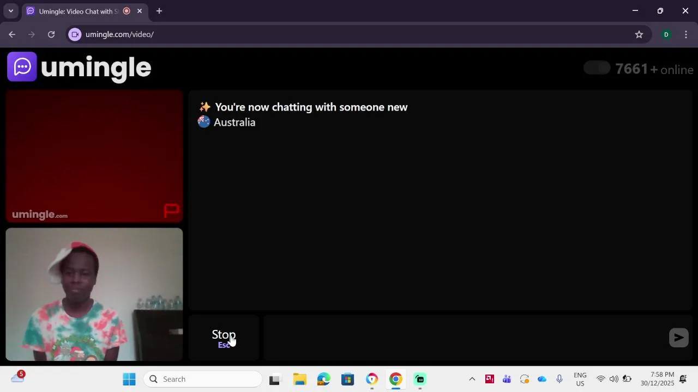Open notification center bell icon

[683, 379]
